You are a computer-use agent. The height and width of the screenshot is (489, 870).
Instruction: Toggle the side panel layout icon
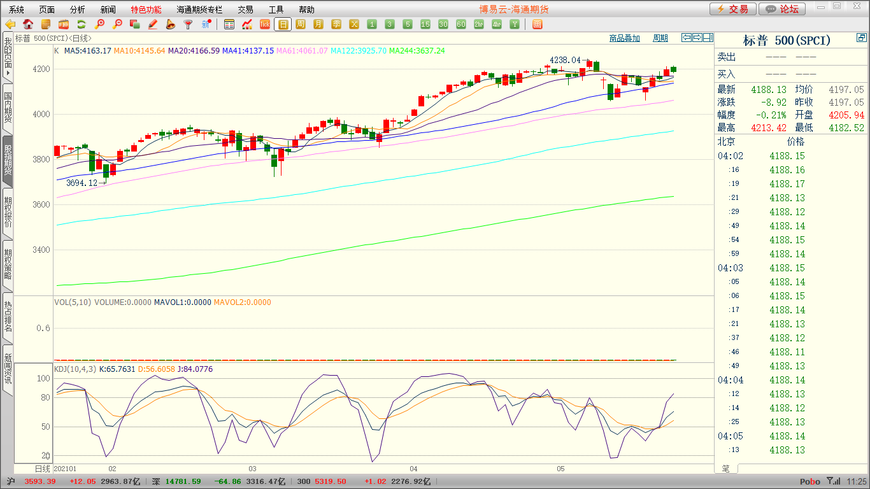[708, 38]
